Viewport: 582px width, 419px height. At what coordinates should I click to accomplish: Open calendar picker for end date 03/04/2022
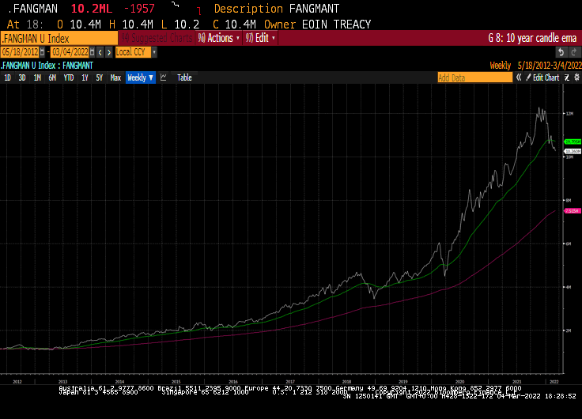(x=92, y=52)
